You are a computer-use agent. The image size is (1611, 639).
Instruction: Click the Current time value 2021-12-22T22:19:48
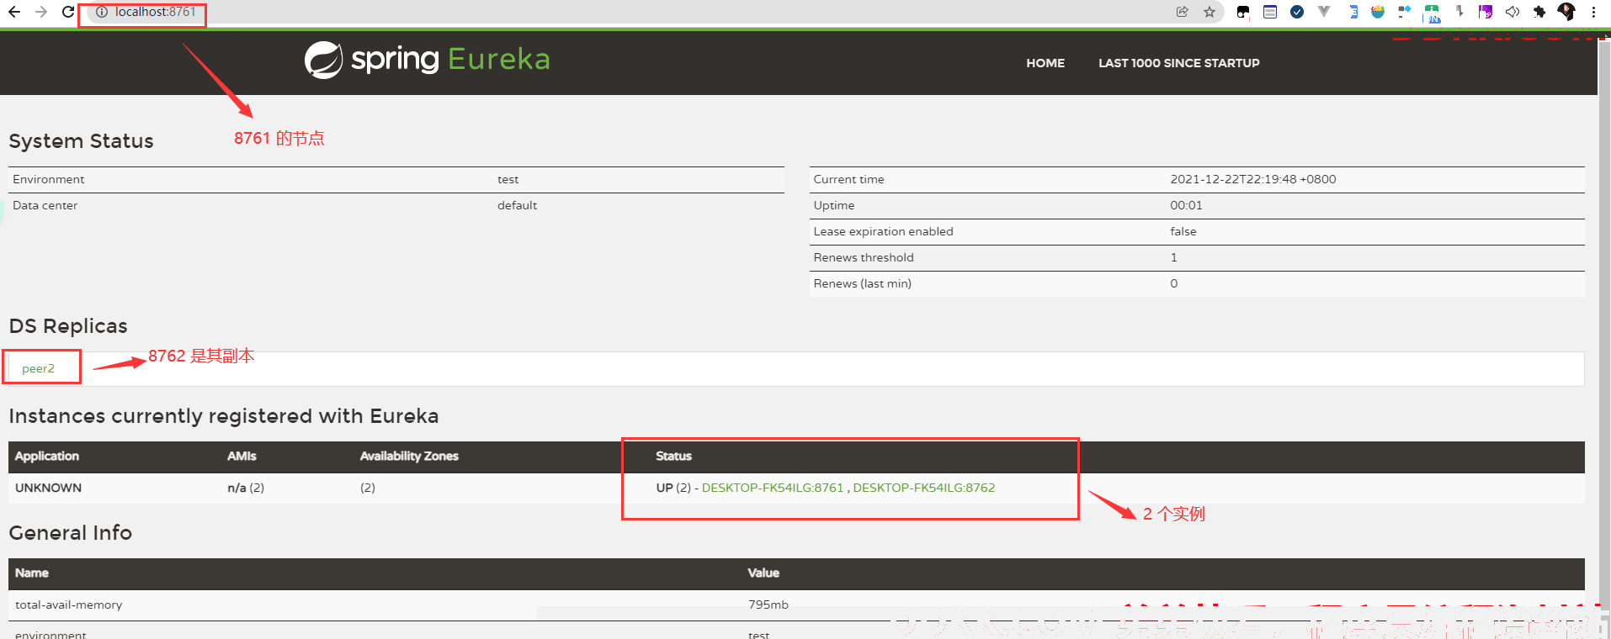click(x=1252, y=179)
